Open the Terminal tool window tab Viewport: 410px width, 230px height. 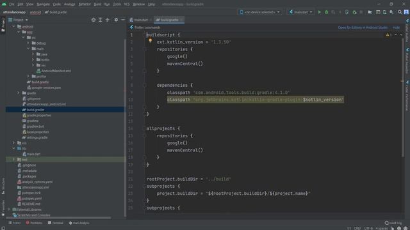[56, 223]
